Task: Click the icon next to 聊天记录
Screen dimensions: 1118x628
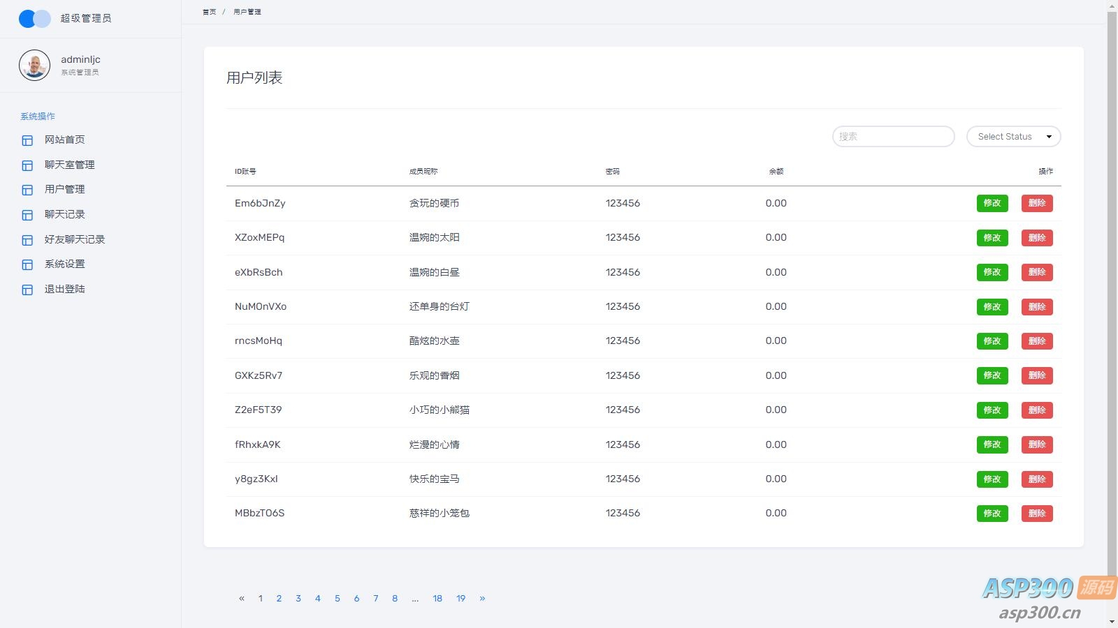Action: click(x=27, y=215)
